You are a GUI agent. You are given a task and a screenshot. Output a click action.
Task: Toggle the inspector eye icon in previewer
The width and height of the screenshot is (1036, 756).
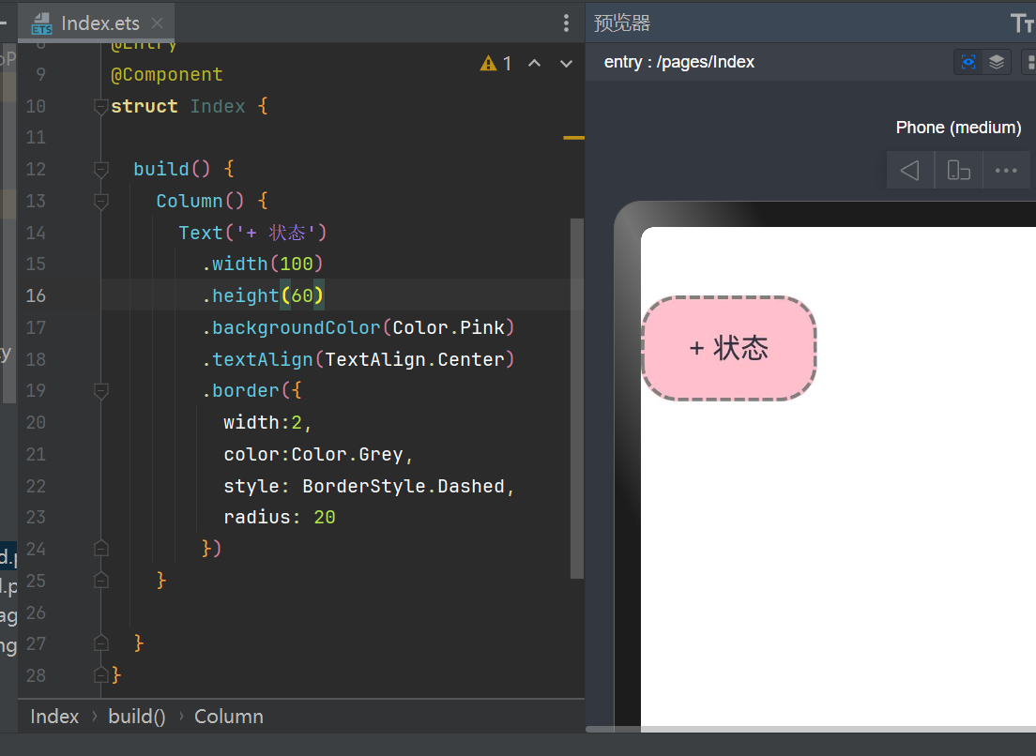[x=968, y=62]
